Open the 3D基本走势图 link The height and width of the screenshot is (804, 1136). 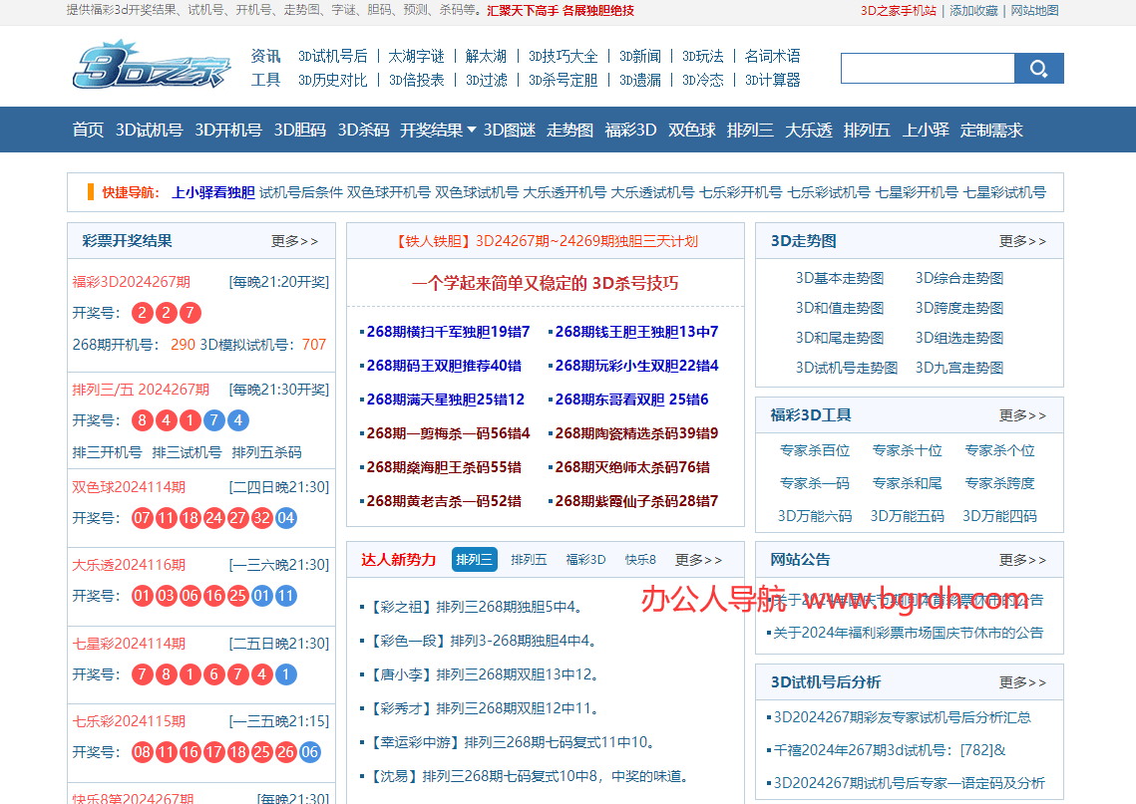click(840, 278)
